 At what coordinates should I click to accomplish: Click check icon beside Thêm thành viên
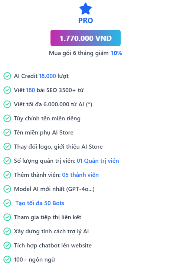tap(7, 175)
